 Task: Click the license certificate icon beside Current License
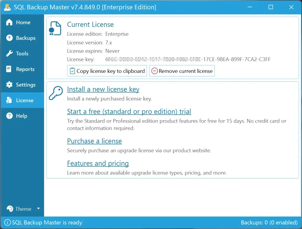[x=55, y=28]
